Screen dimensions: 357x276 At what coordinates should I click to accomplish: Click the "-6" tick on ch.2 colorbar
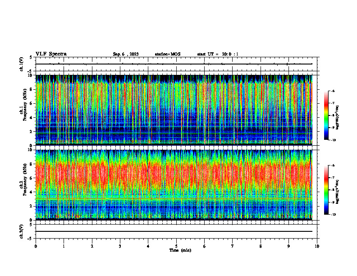(333, 166)
